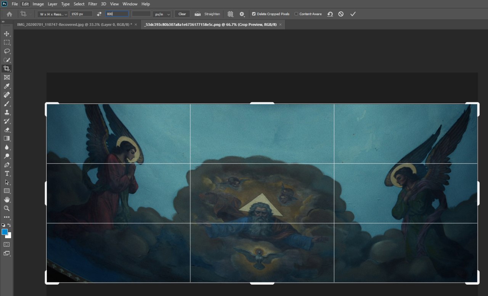Viewport: 488px width, 296px height.
Task: Select the Zoom tool
Action: [6, 208]
